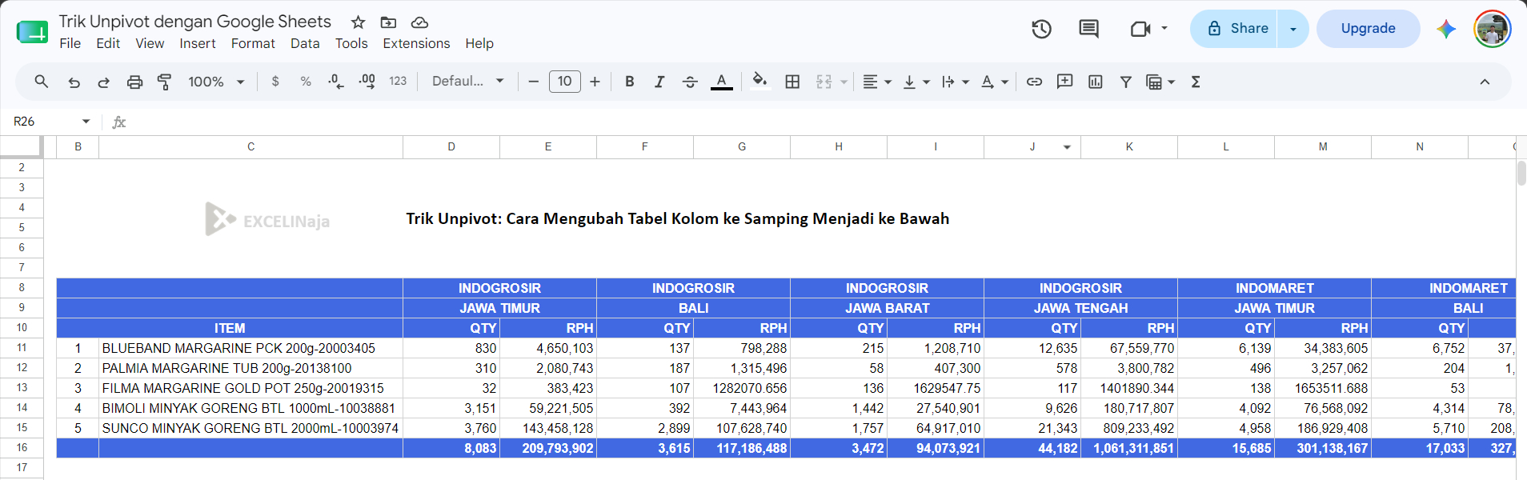Print the spreadsheet

click(x=134, y=82)
